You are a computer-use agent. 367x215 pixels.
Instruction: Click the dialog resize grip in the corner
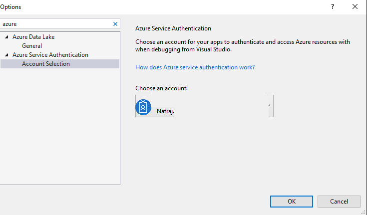click(x=364, y=212)
